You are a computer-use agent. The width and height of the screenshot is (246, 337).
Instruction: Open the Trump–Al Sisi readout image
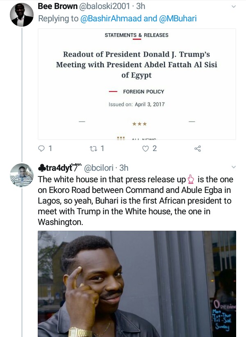(x=137, y=84)
